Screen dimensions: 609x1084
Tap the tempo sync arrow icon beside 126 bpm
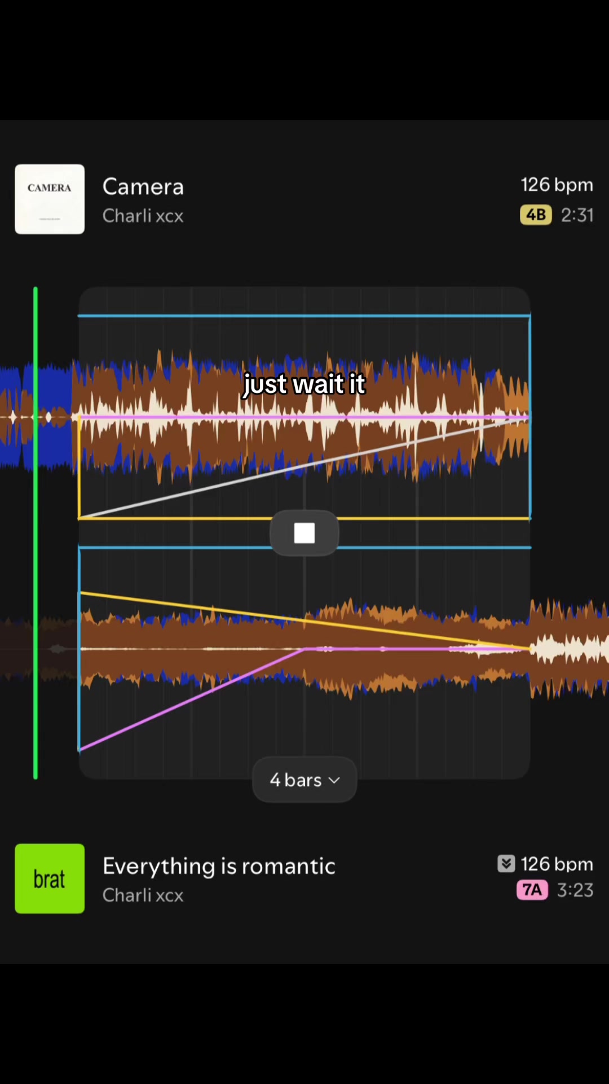(x=506, y=864)
